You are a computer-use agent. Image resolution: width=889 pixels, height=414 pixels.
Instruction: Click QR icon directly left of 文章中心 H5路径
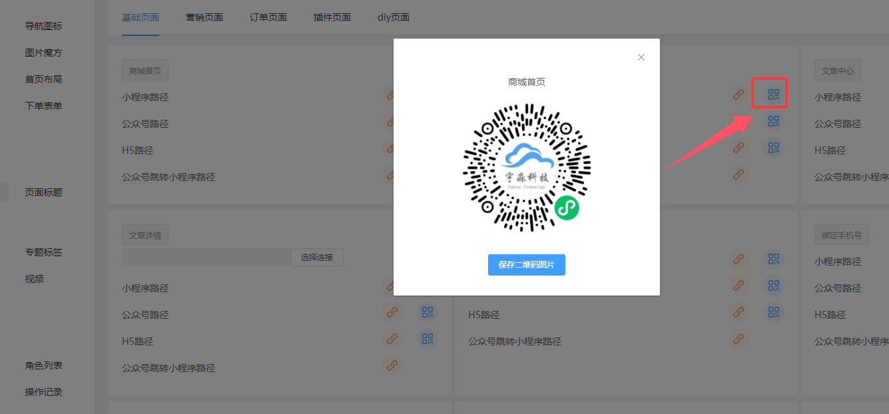pos(773,148)
